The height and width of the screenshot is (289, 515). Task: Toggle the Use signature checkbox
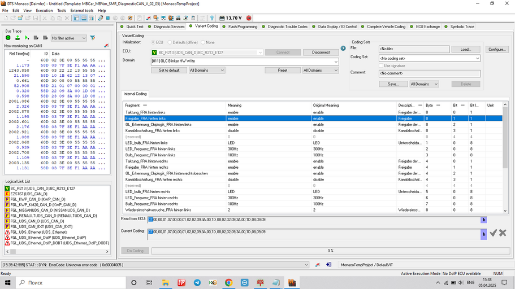point(380,65)
